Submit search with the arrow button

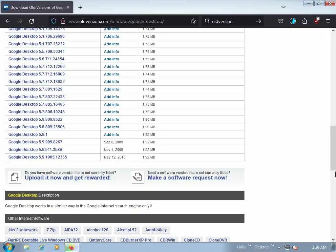pos(259,21)
